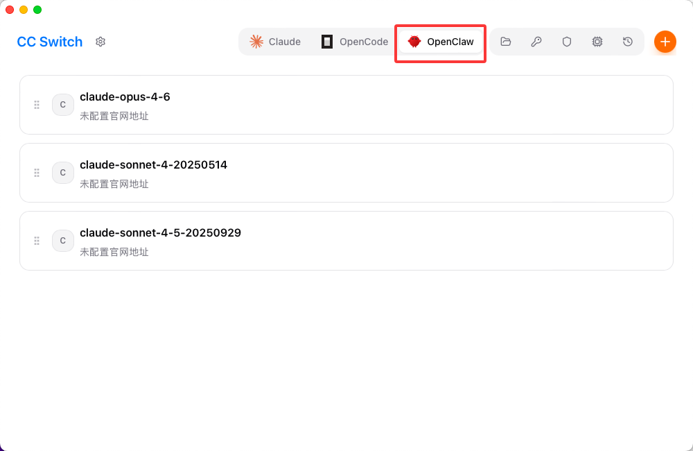This screenshot has height=451, width=693.
Task: Click the folder icon in toolbar
Action: (x=506, y=42)
